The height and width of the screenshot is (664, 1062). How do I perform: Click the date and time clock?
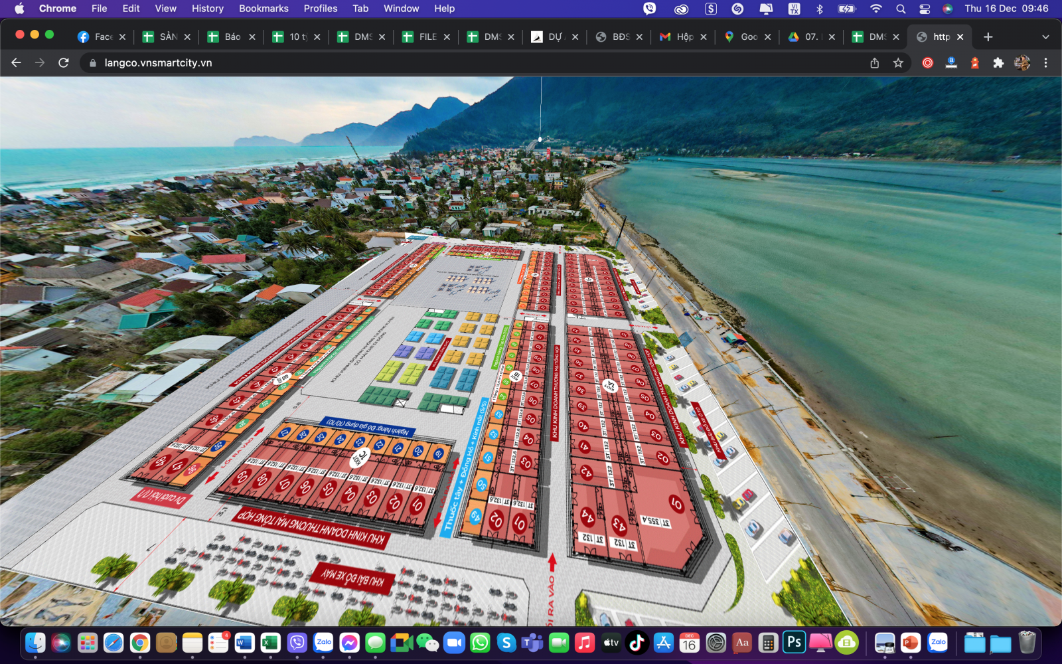coord(1006,9)
